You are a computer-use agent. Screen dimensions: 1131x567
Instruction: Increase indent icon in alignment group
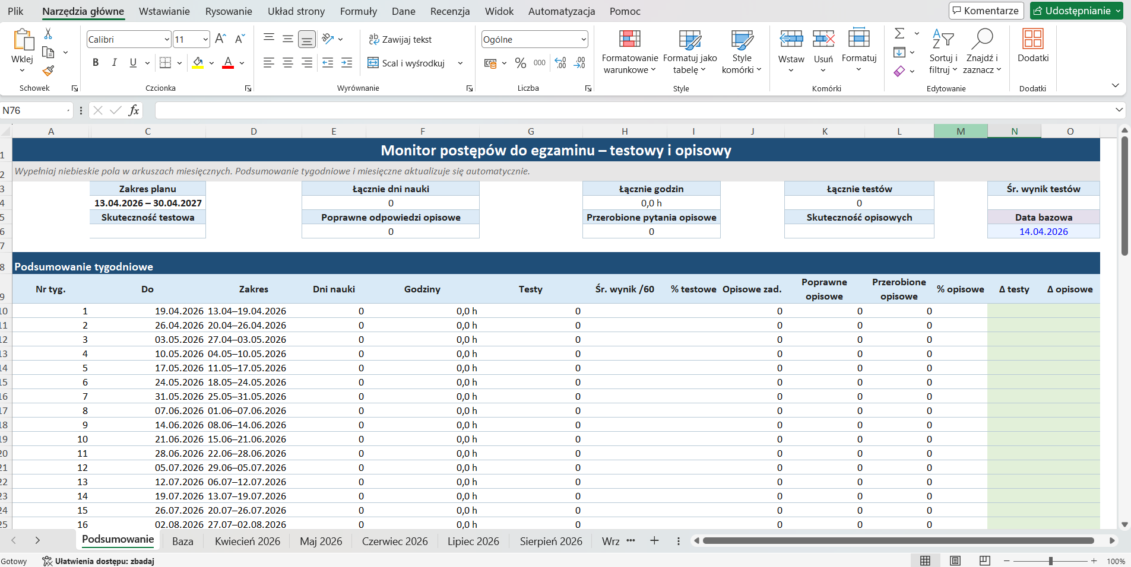point(347,62)
